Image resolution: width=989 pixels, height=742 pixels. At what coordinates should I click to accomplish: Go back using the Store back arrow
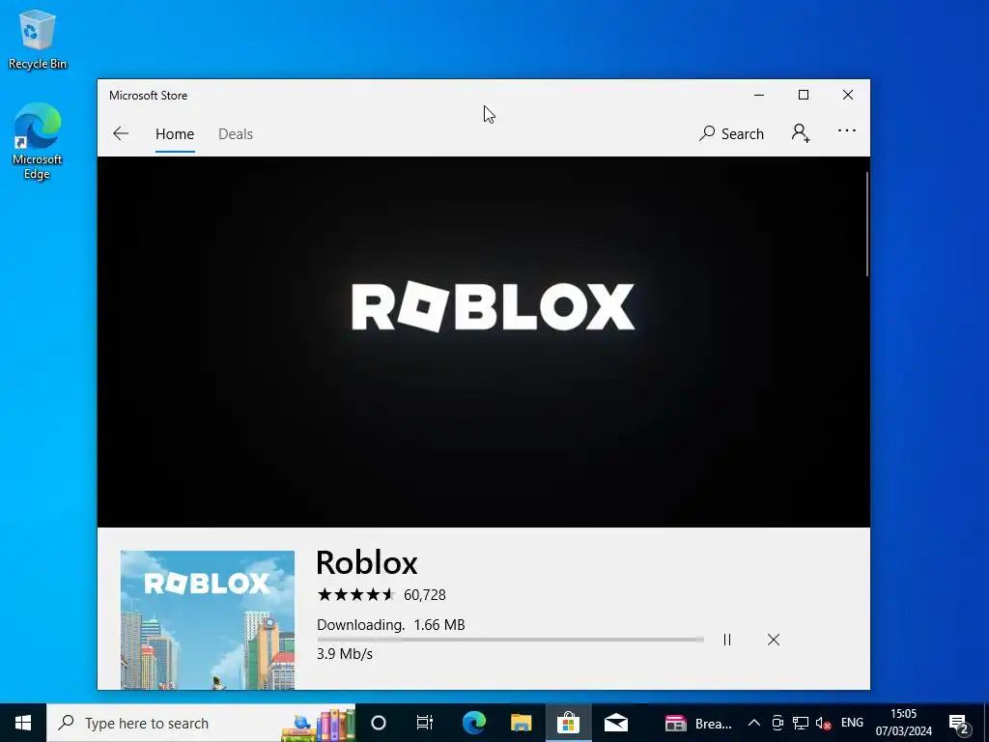[x=121, y=133]
